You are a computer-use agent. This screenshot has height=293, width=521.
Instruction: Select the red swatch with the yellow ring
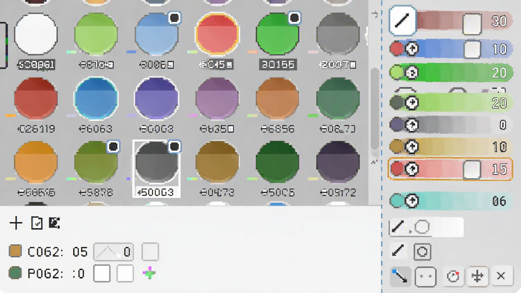pos(217,34)
